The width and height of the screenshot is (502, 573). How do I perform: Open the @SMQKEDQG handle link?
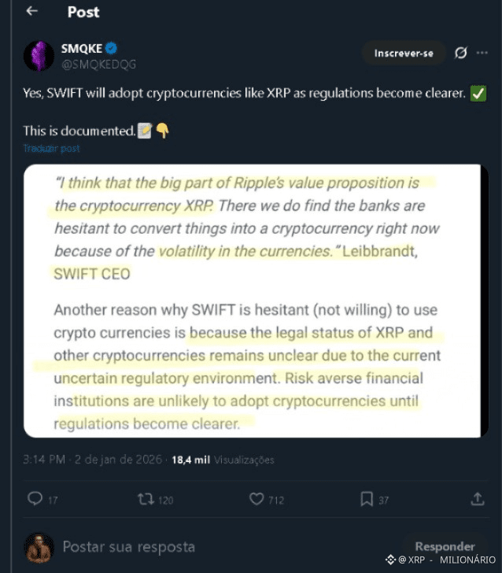98,64
